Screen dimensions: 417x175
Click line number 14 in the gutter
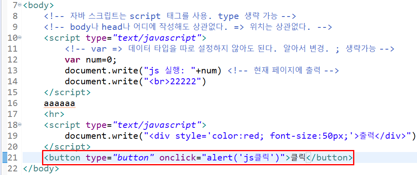12,81
